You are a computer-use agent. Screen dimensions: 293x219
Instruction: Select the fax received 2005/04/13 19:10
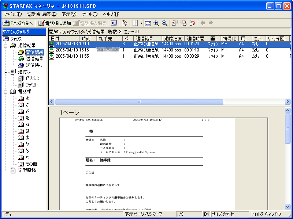coord(170,44)
